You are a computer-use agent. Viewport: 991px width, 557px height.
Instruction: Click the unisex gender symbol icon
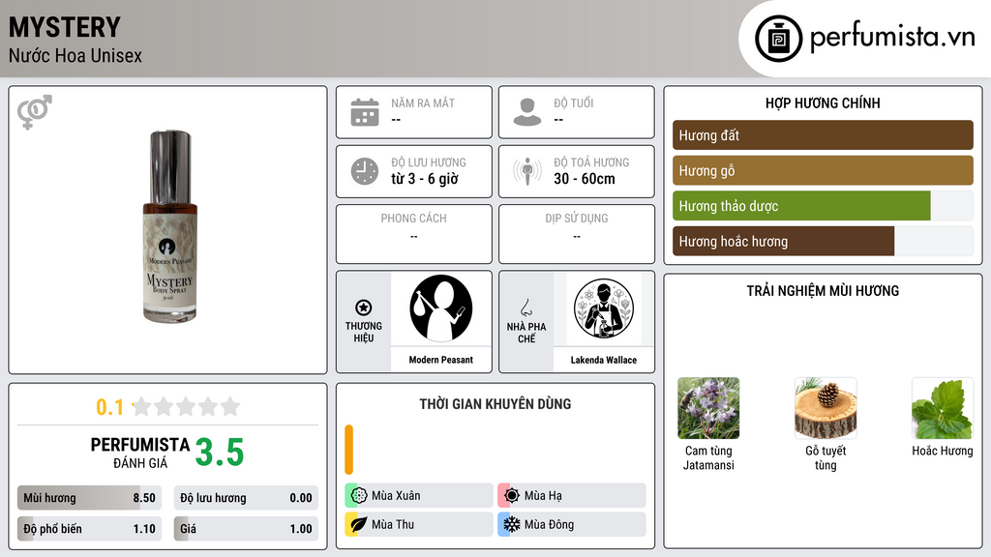(x=35, y=112)
